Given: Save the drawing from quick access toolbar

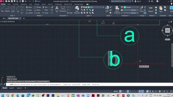Looking at the screenshot, I should pos(12,1).
